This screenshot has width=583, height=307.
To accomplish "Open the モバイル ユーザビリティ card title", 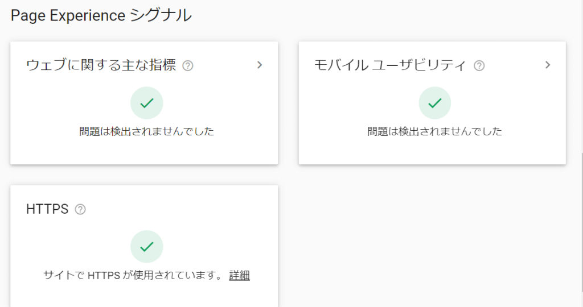I will pyautogui.click(x=390, y=65).
